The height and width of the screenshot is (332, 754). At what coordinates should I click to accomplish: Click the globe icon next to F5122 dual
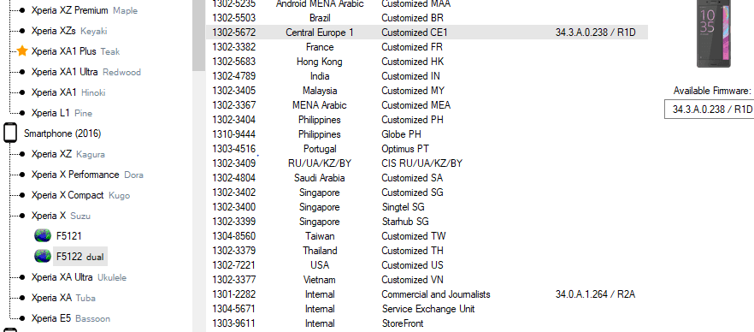click(x=43, y=257)
